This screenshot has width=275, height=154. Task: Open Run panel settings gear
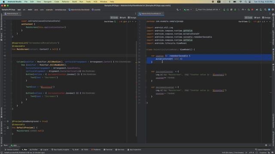(x=266, y=145)
